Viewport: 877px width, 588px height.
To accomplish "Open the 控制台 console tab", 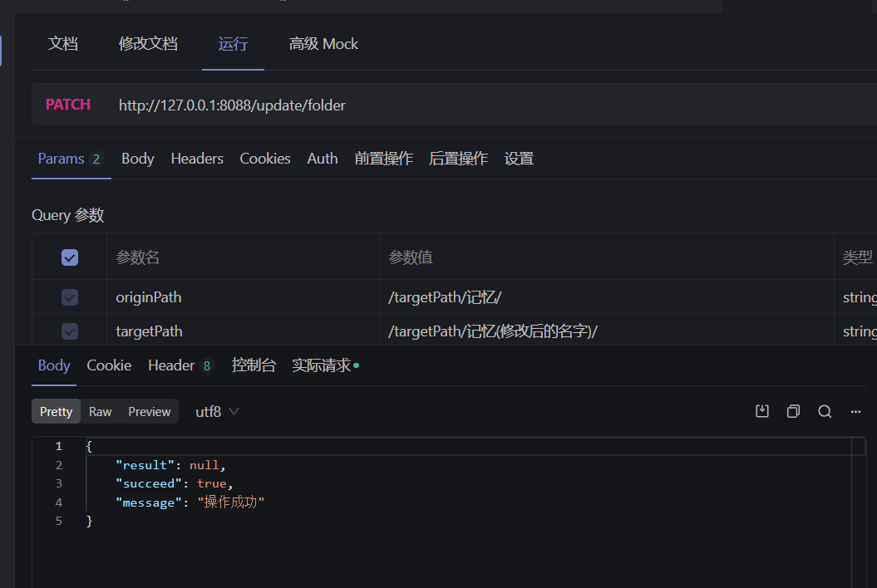I will [254, 365].
